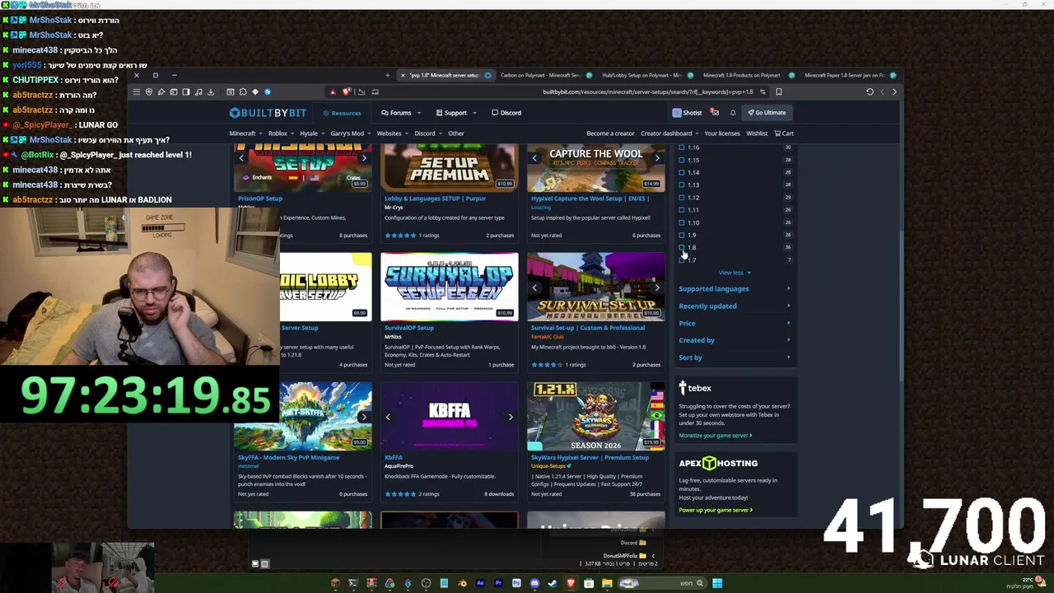Collapse the version list with View less

(x=734, y=273)
